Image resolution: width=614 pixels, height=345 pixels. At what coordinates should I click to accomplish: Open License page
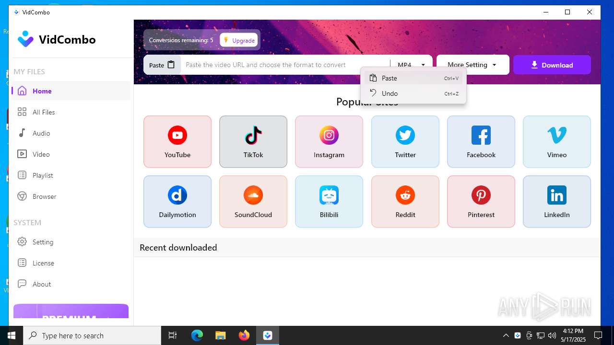click(71, 263)
